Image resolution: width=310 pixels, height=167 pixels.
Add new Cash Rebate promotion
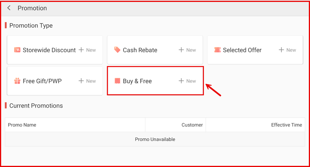tap(187, 50)
